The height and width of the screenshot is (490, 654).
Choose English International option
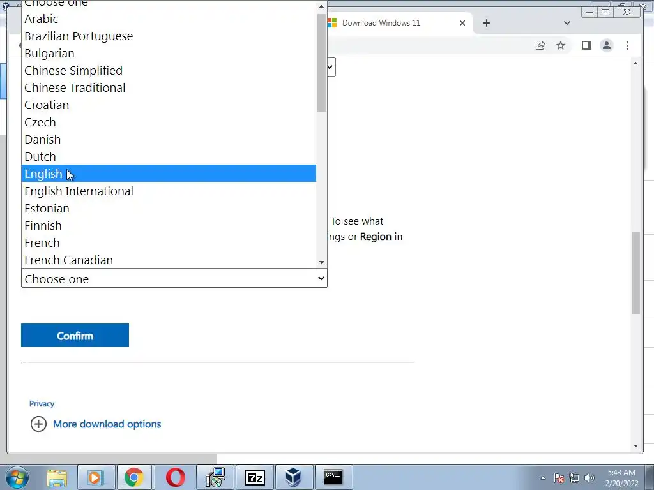pyautogui.click(x=169, y=191)
